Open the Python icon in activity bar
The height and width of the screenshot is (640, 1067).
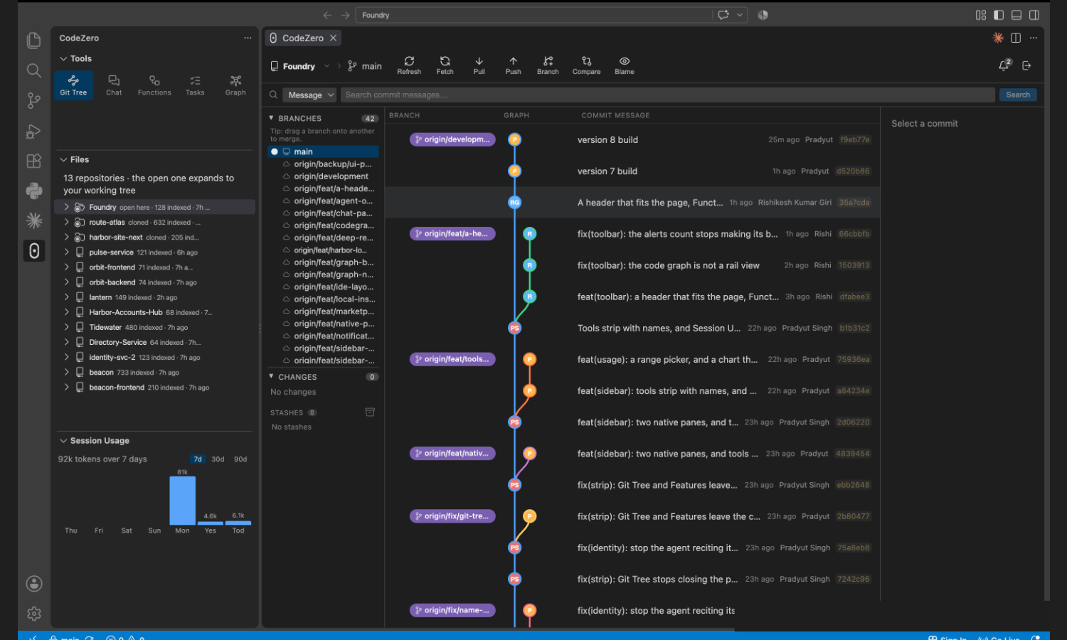[x=33, y=191]
